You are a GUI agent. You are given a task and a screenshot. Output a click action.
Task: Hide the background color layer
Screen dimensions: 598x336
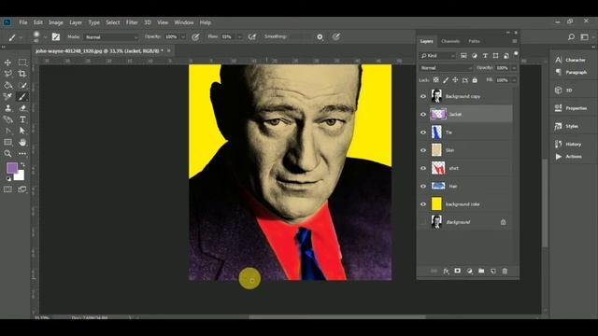[423, 203]
